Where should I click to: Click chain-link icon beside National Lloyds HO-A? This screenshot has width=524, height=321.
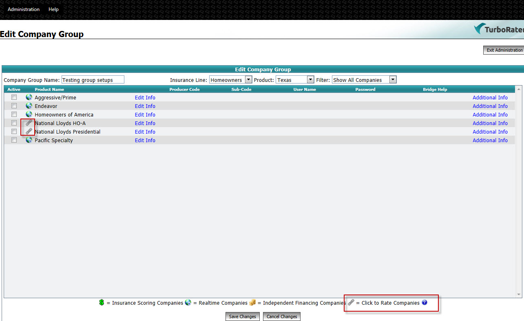pos(29,123)
